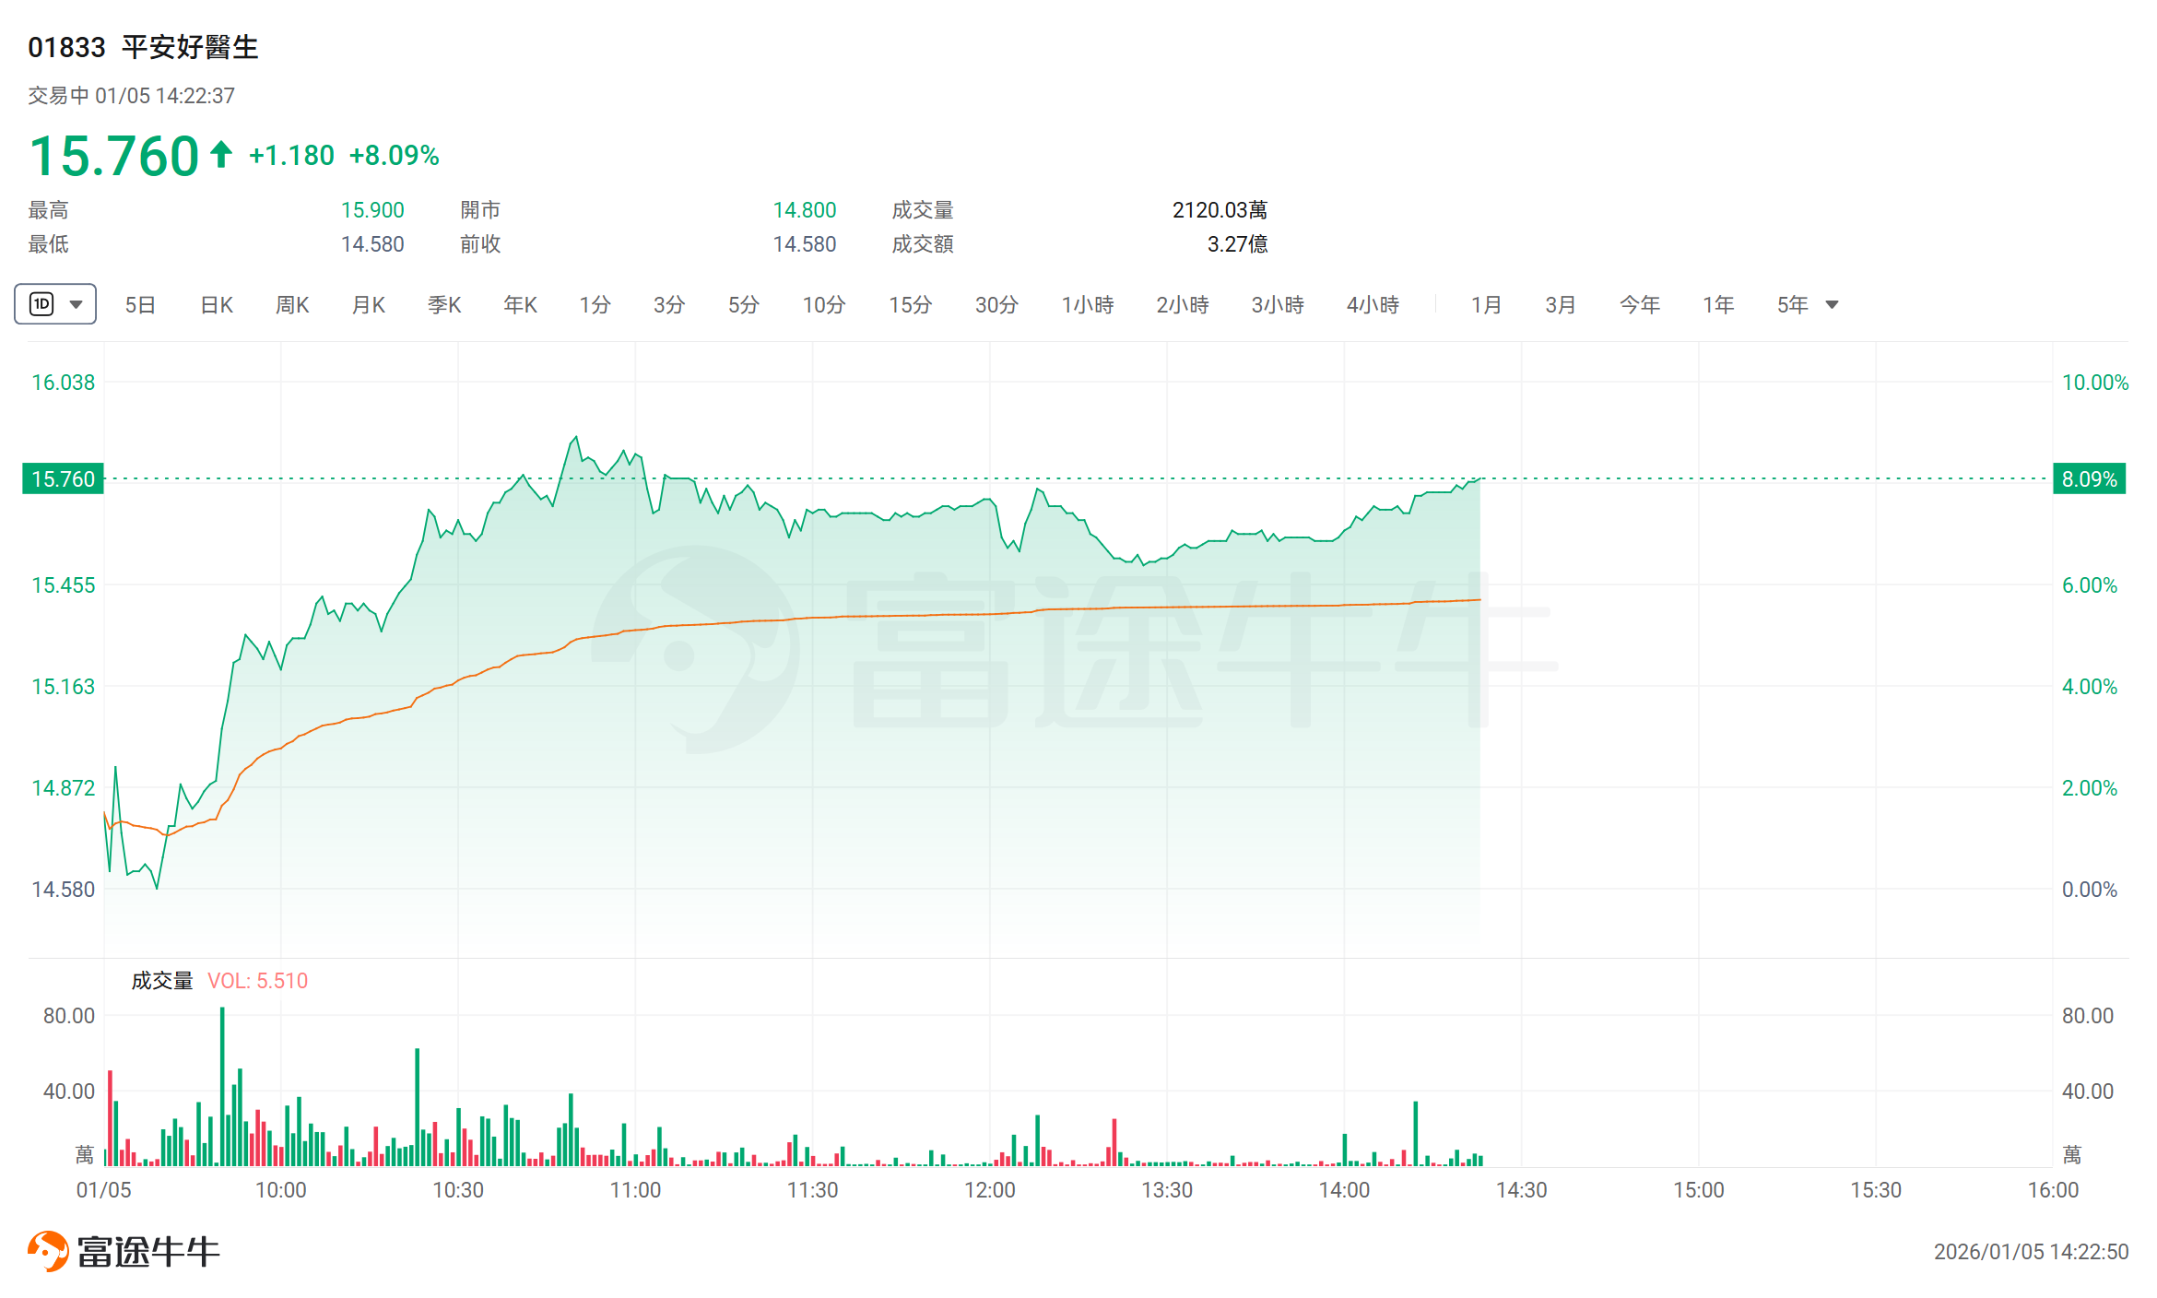Select the 1分 minute interval
2157x1298 pixels.
[x=595, y=305]
